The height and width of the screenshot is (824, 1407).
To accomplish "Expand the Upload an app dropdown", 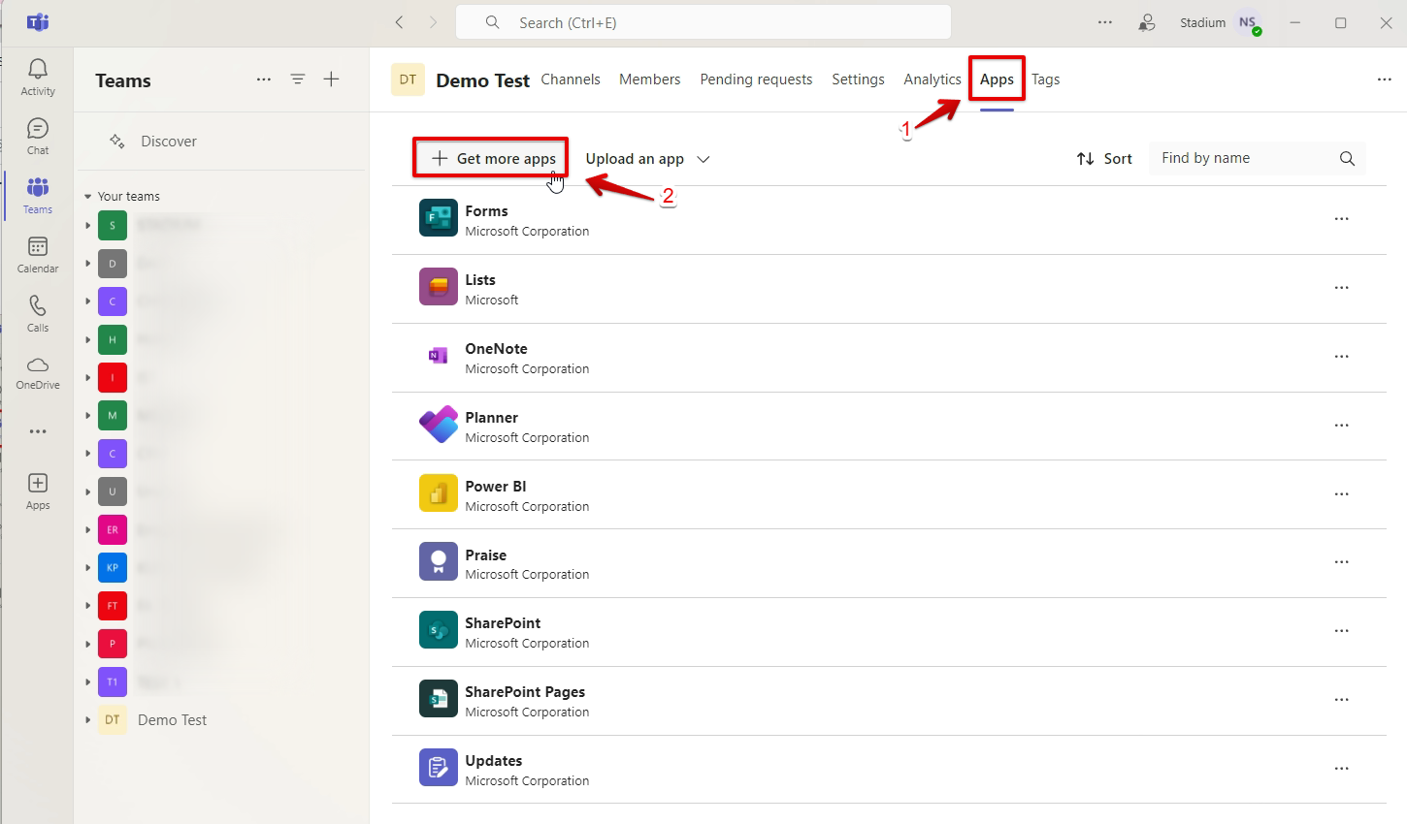I will (703, 159).
